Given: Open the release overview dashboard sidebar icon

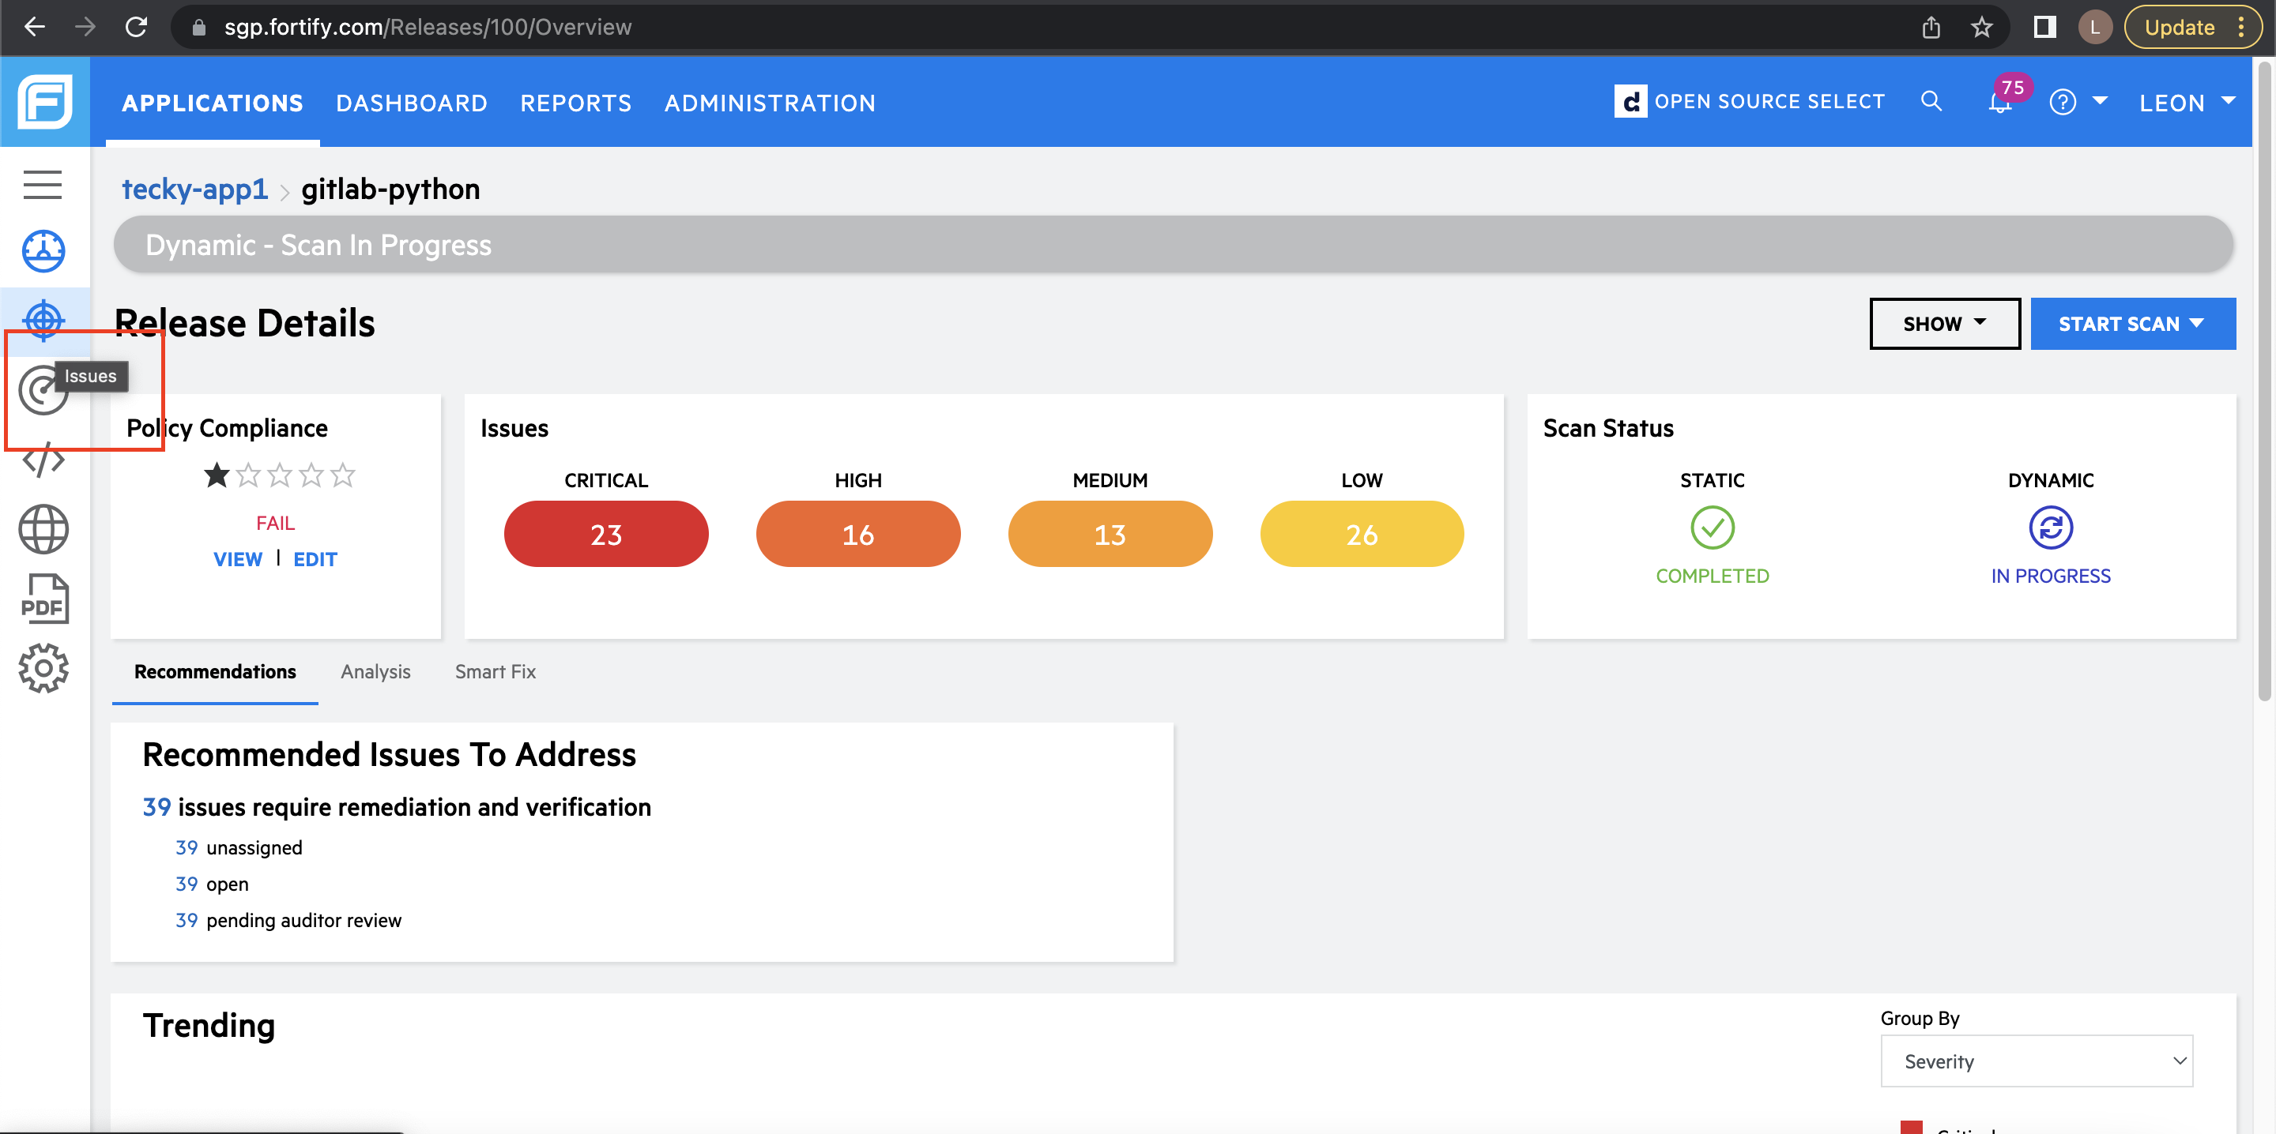Looking at the screenshot, I should [x=43, y=251].
